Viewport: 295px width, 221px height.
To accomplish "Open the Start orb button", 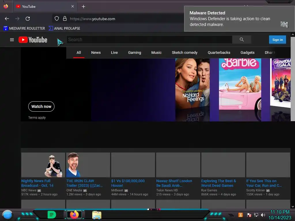I will coord(7,215).
